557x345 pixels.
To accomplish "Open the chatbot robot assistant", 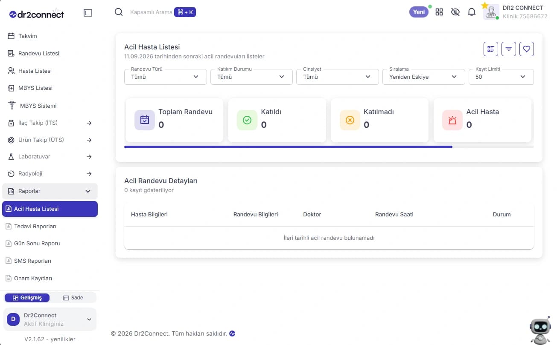I will 540,331.
